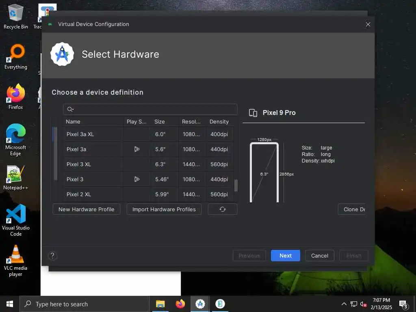This screenshot has width=416, height=312.
Task: Open the Visual Studio Code desktop shortcut
Action: click(x=16, y=220)
